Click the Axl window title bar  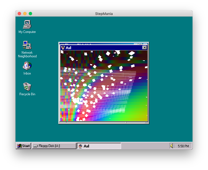(x=104, y=48)
